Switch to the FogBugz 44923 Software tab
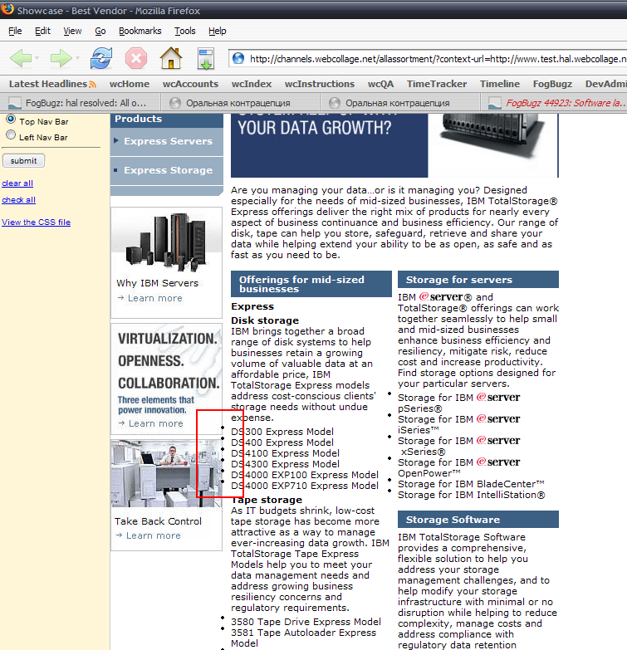627x650 pixels. coord(556,103)
